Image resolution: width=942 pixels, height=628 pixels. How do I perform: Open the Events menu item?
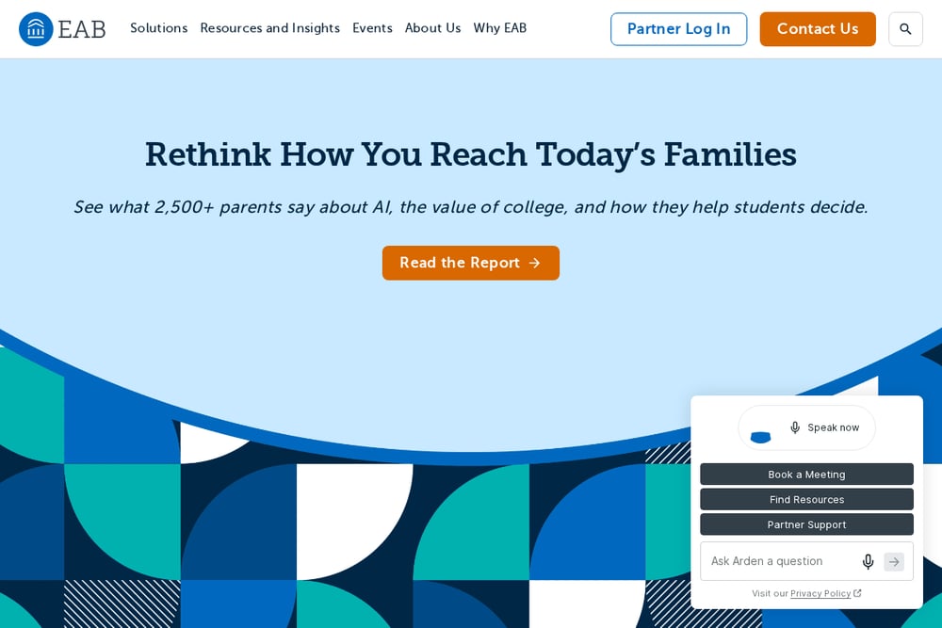click(x=372, y=28)
